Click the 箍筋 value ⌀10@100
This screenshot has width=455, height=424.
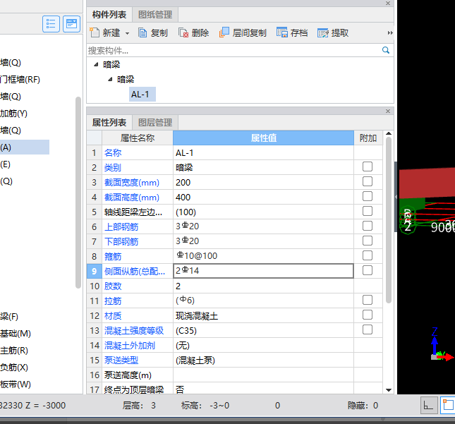point(263,256)
